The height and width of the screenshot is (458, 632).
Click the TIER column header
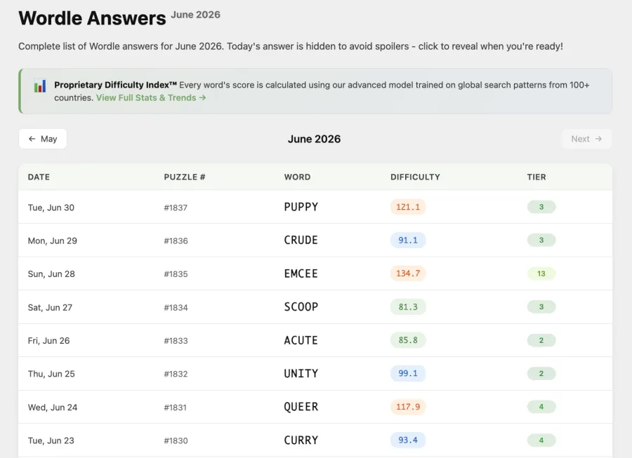point(536,177)
